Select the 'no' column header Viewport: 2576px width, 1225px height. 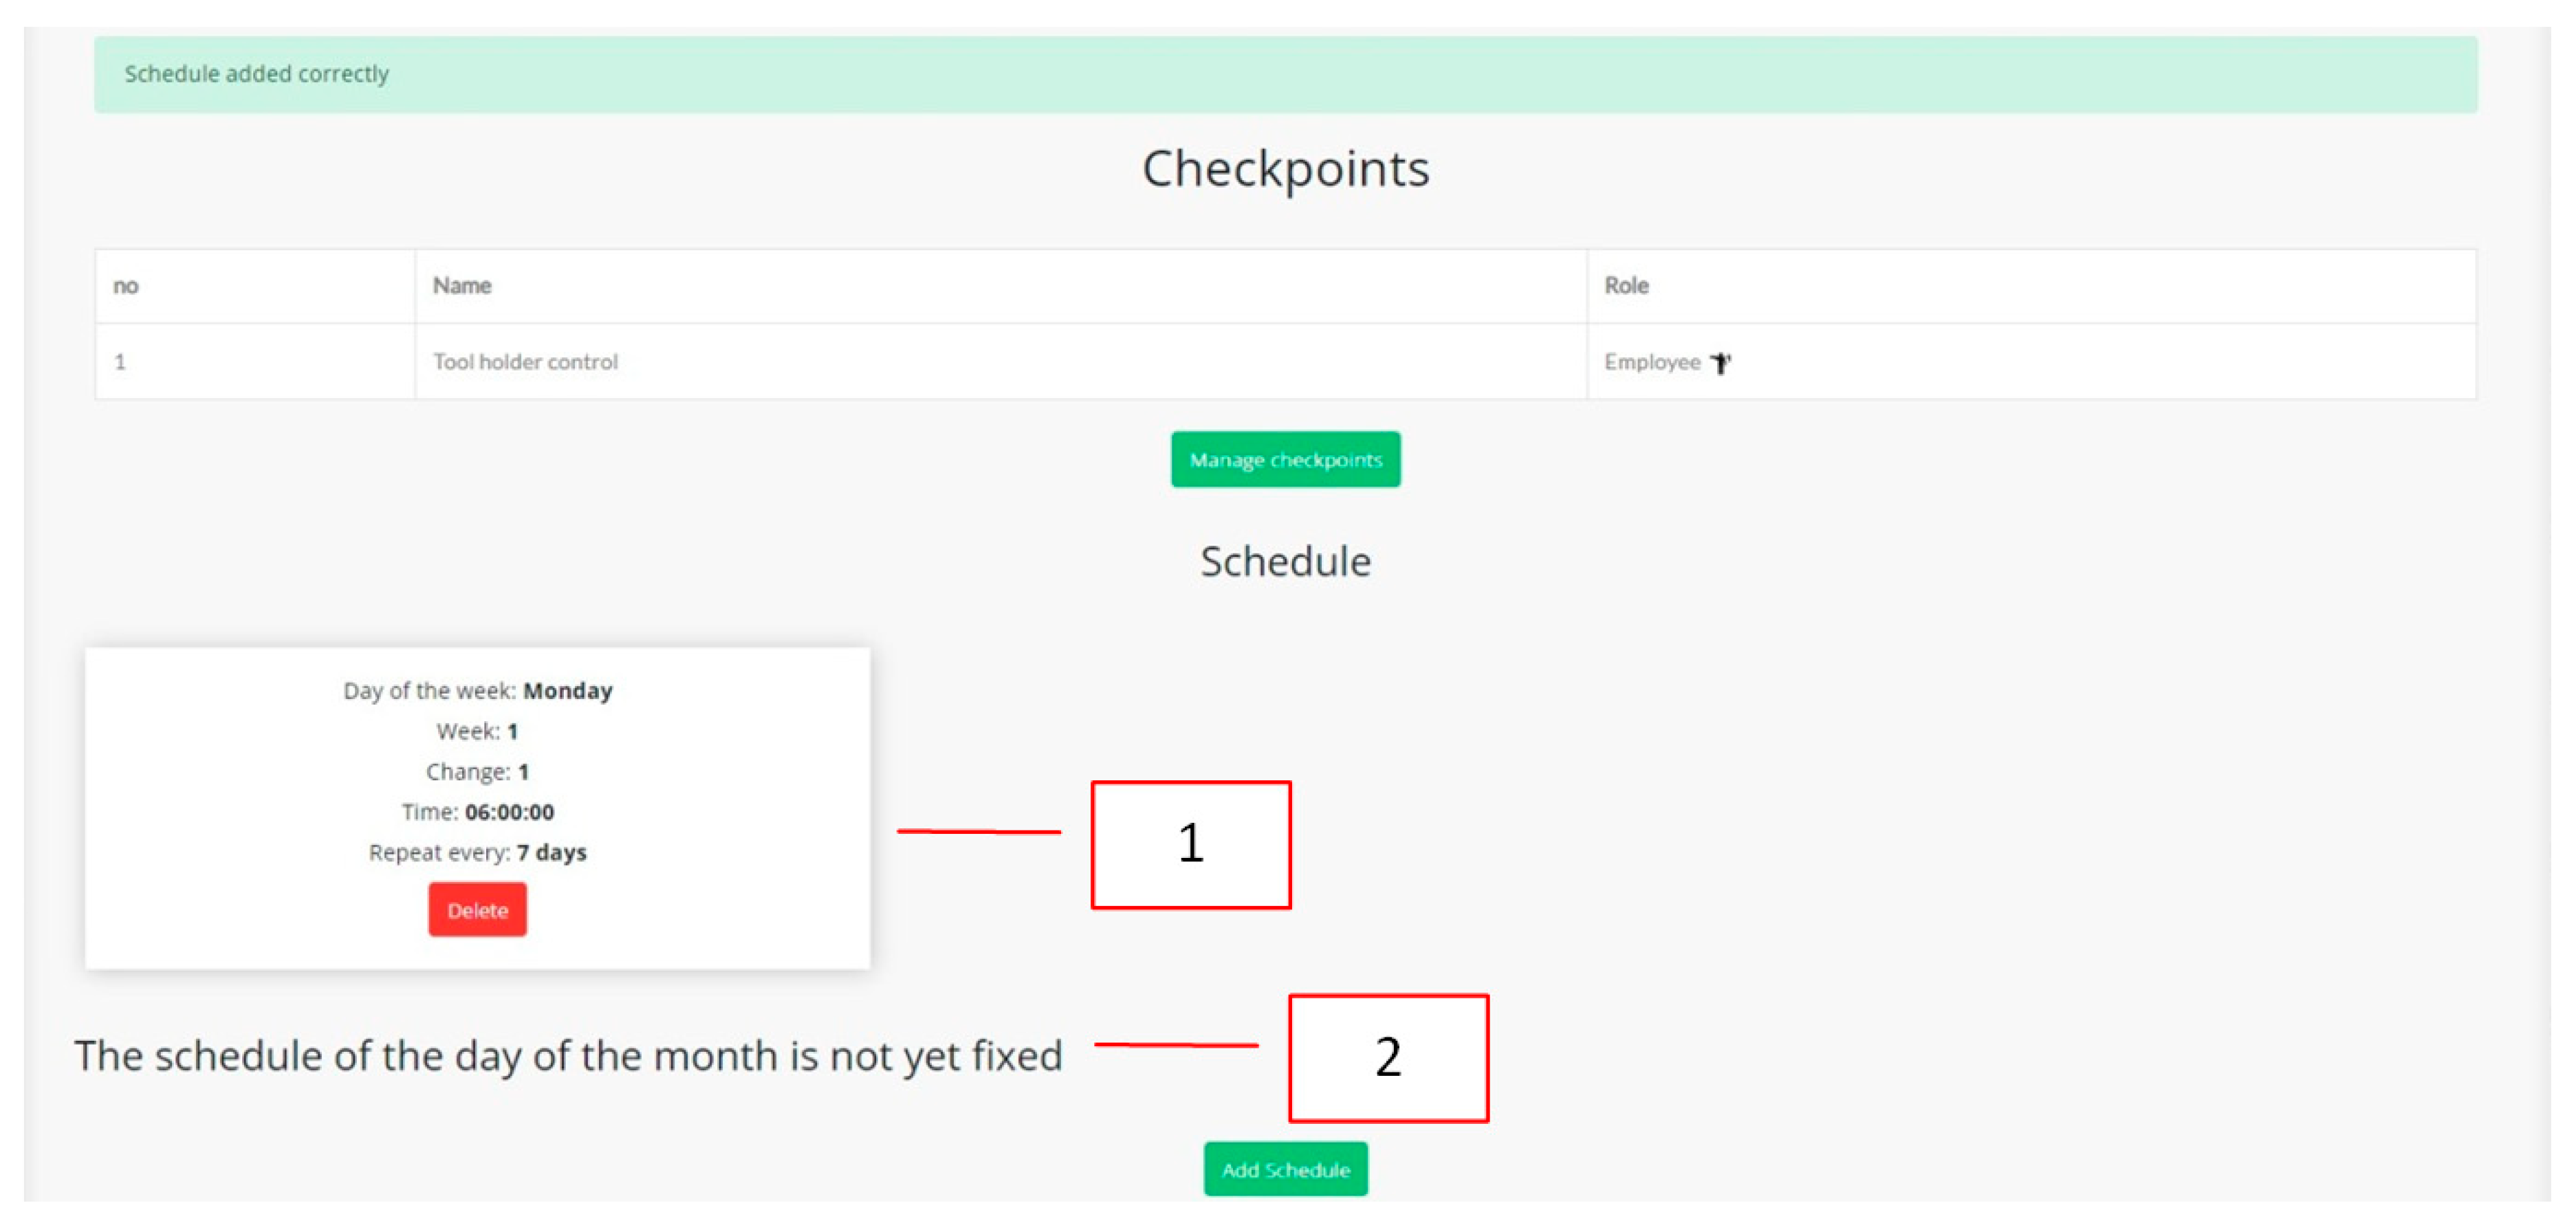click(x=126, y=286)
